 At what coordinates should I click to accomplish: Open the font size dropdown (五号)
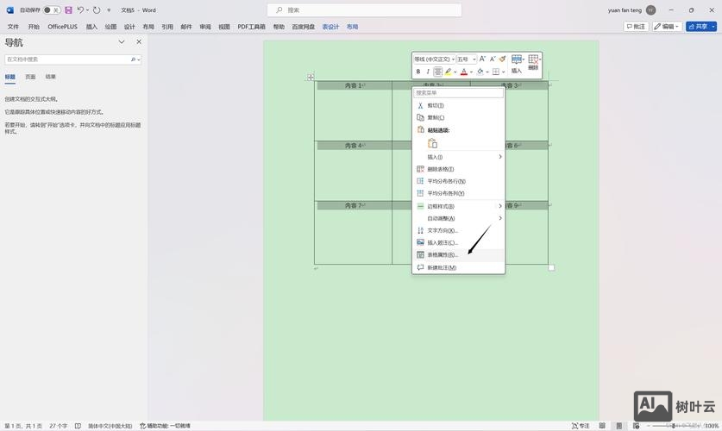[x=466, y=59]
